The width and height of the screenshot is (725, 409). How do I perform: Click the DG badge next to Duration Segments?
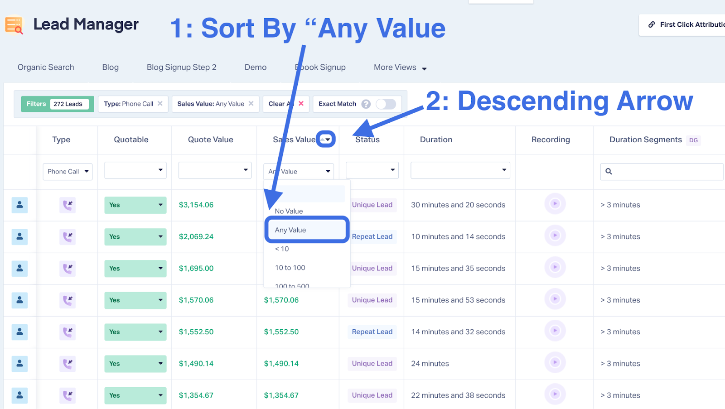click(x=693, y=140)
